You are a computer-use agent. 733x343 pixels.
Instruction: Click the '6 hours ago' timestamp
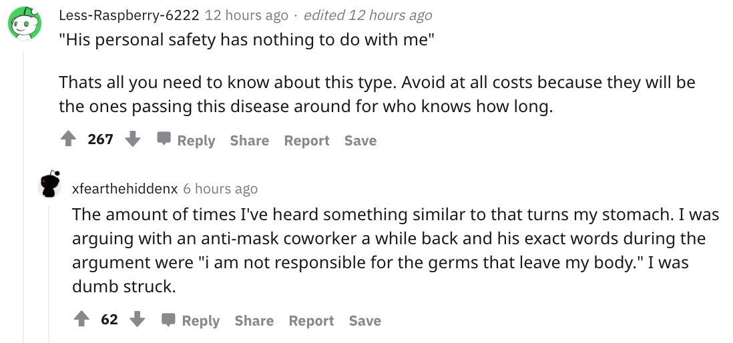click(220, 189)
